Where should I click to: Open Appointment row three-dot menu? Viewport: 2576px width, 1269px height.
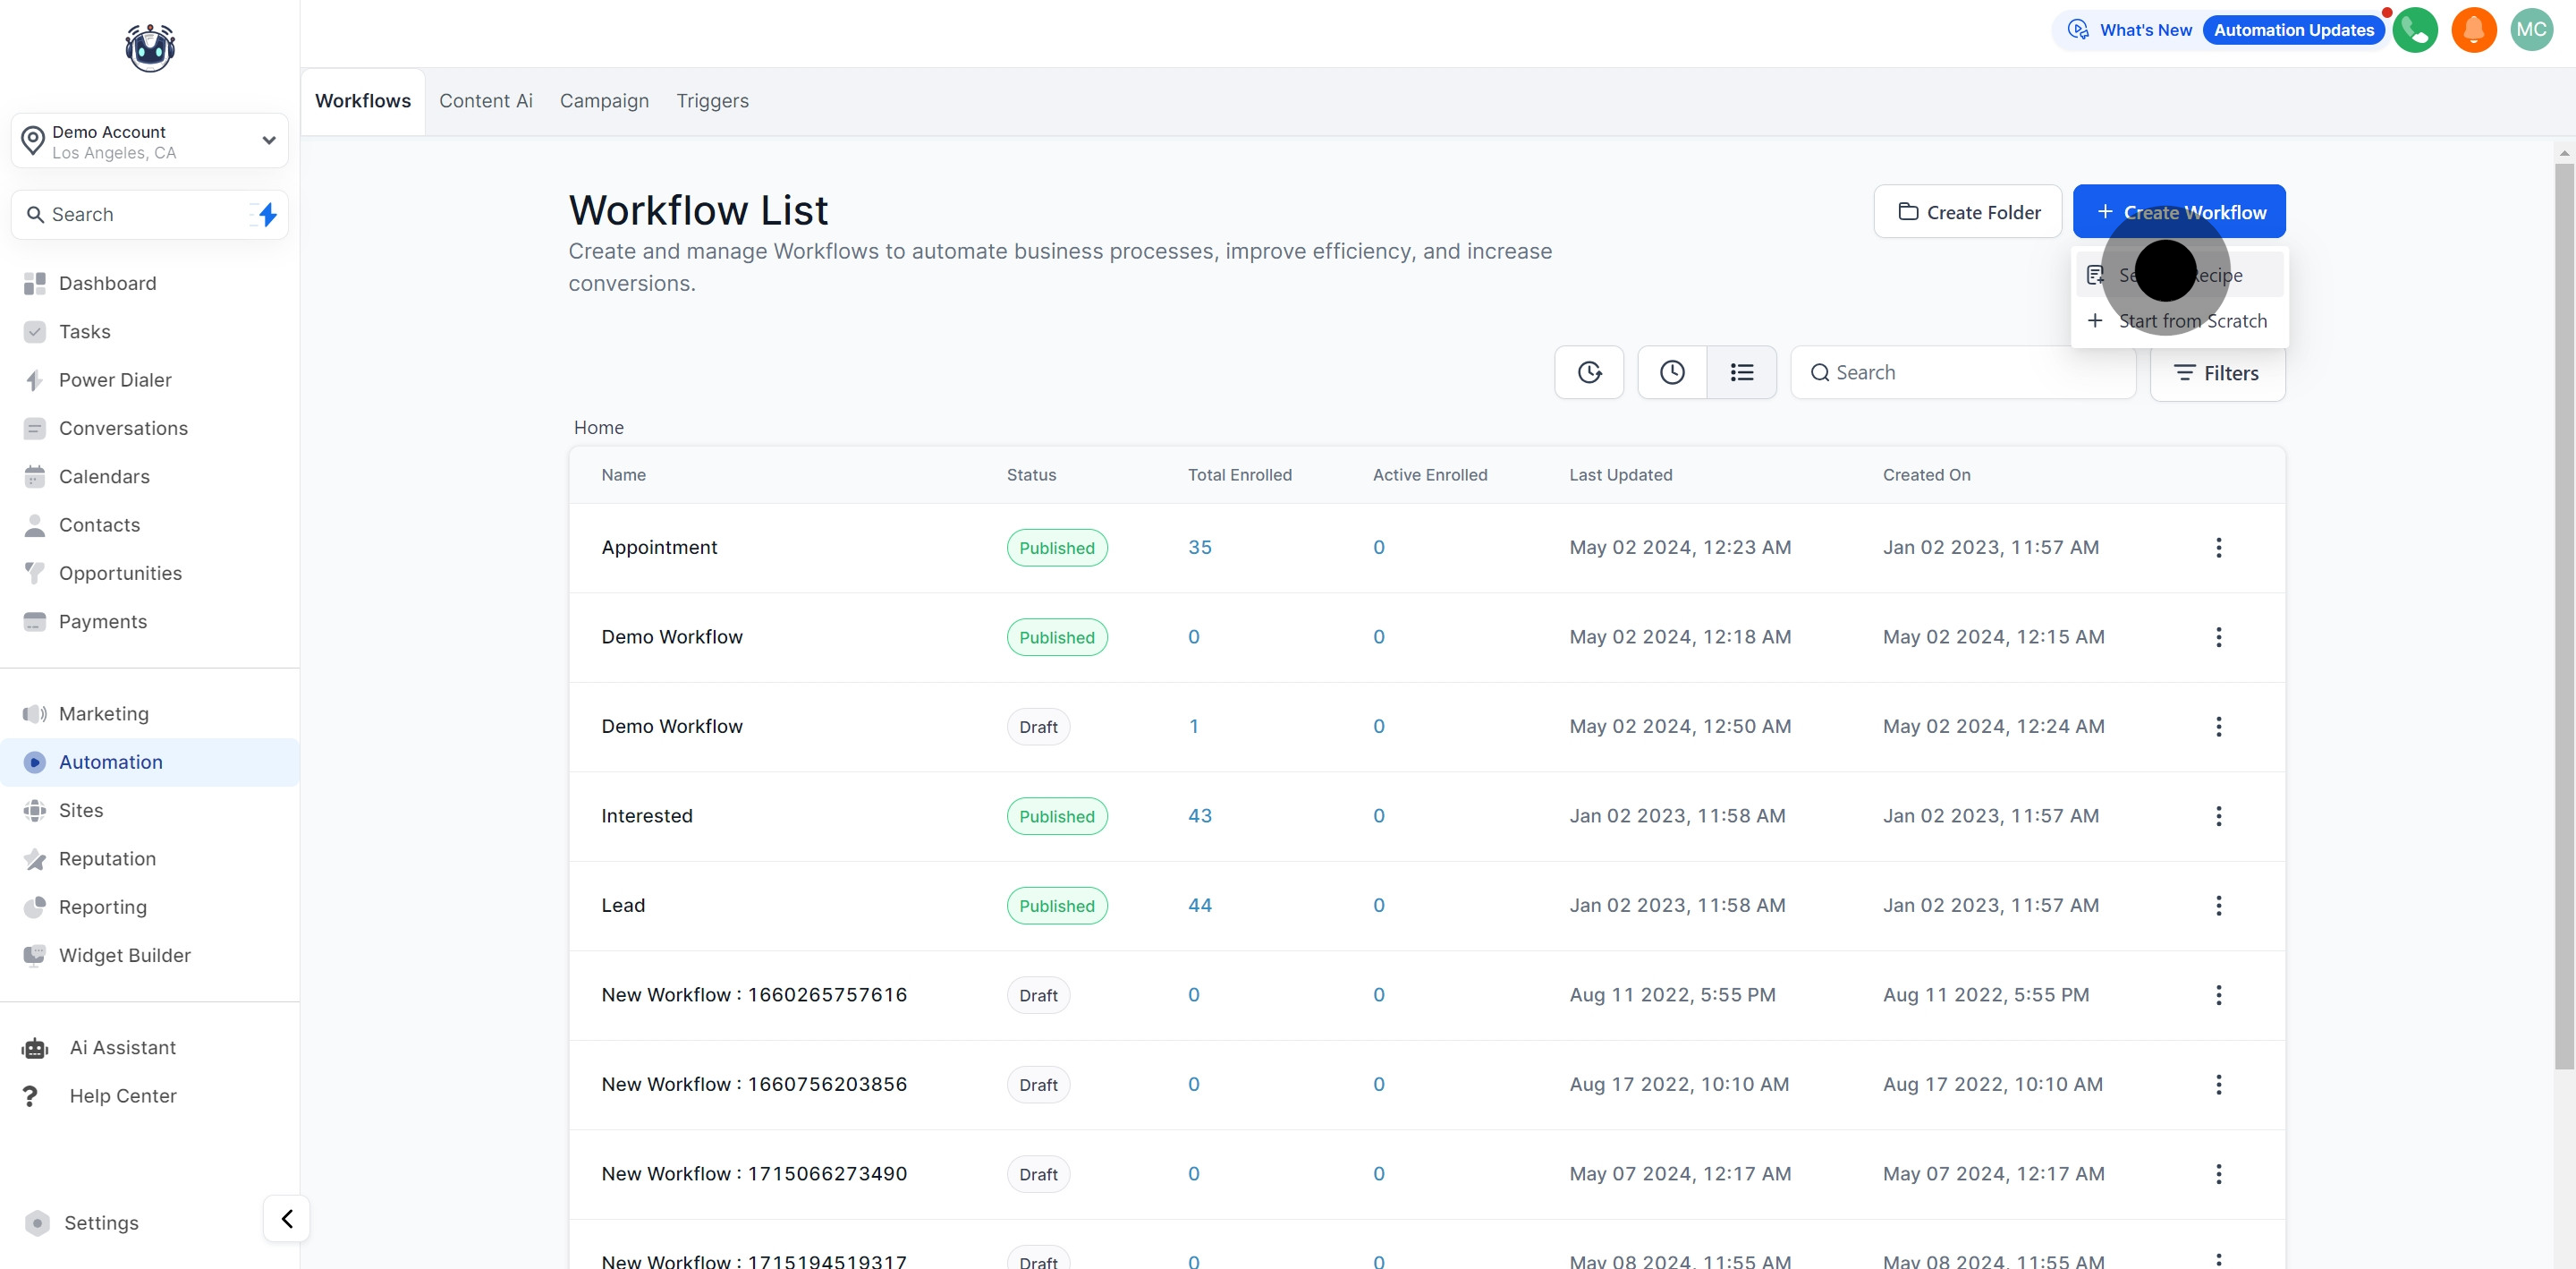pyautogui.click(x=2218, y=548)
